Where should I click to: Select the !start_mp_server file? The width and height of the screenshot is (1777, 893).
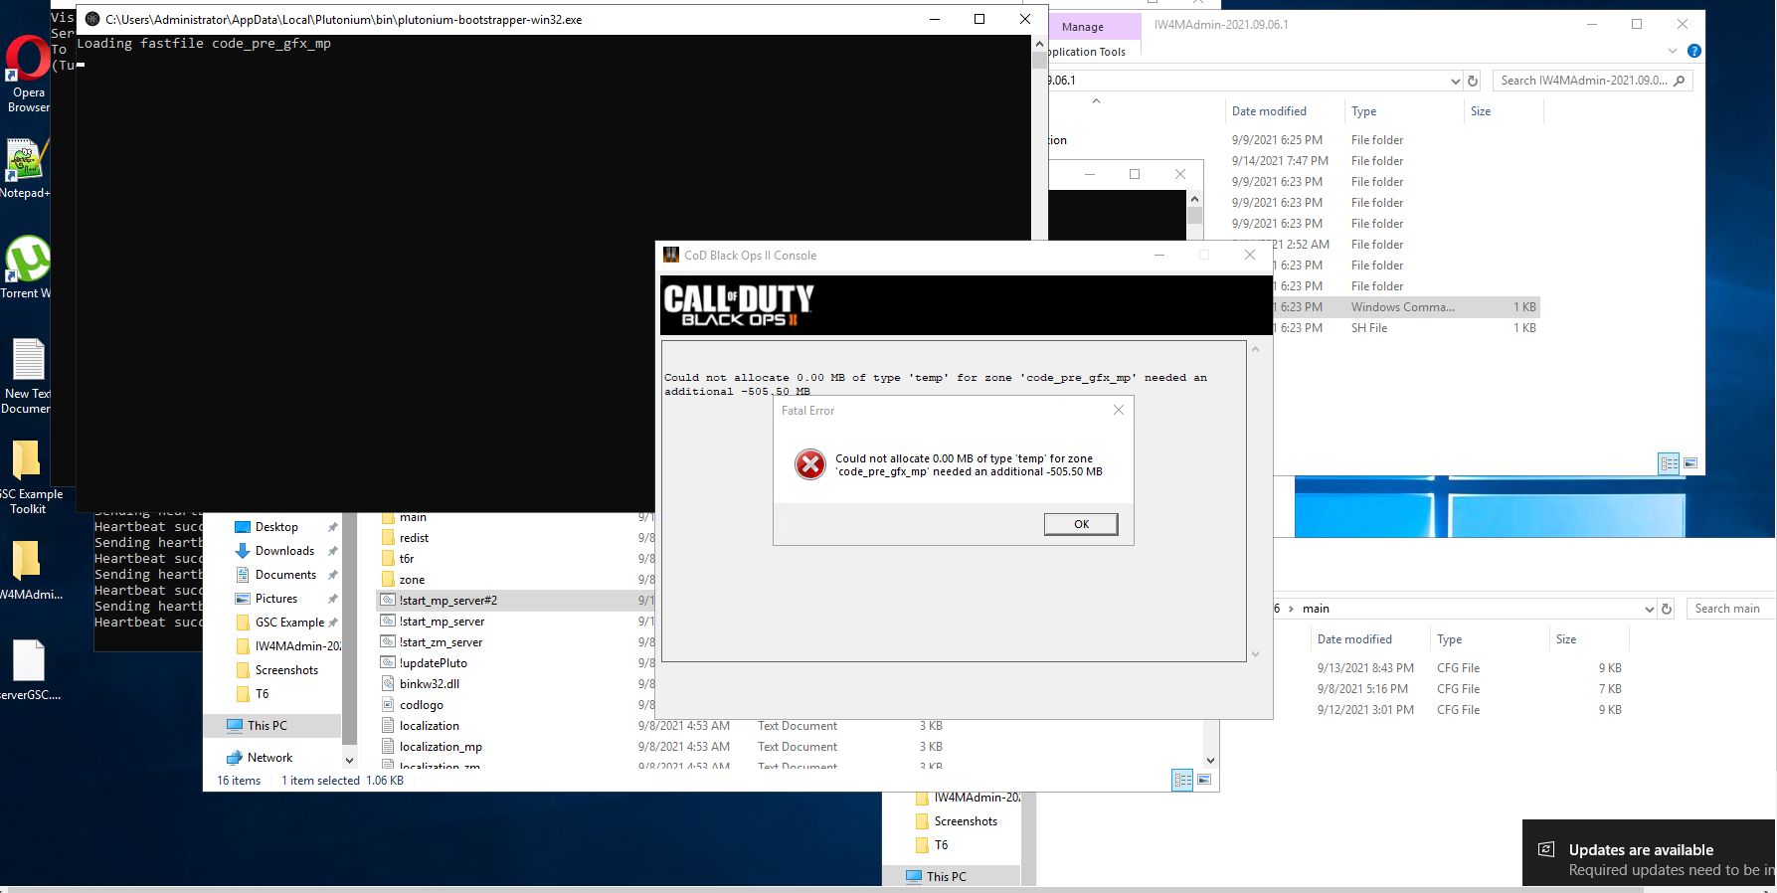pos(442,622)
